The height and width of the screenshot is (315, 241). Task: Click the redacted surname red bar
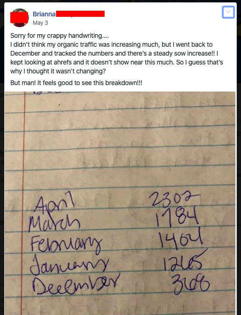click(x=80, y=14)
